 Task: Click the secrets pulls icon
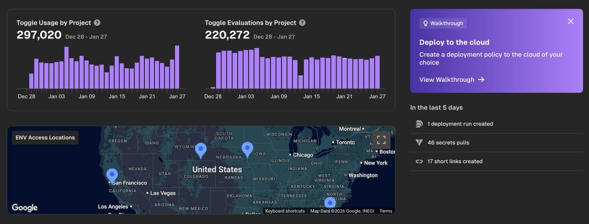coord(419,142)
